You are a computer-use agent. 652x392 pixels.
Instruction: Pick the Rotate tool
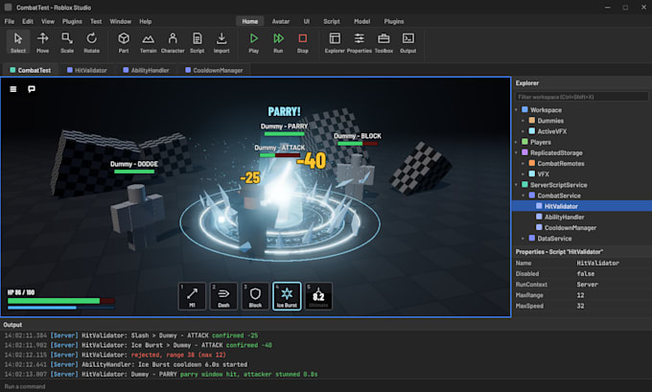[91, 42]
